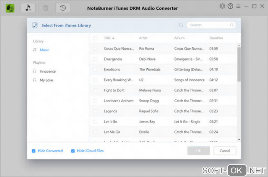Select Music in the Library sidebar

[x=44, y=50]
